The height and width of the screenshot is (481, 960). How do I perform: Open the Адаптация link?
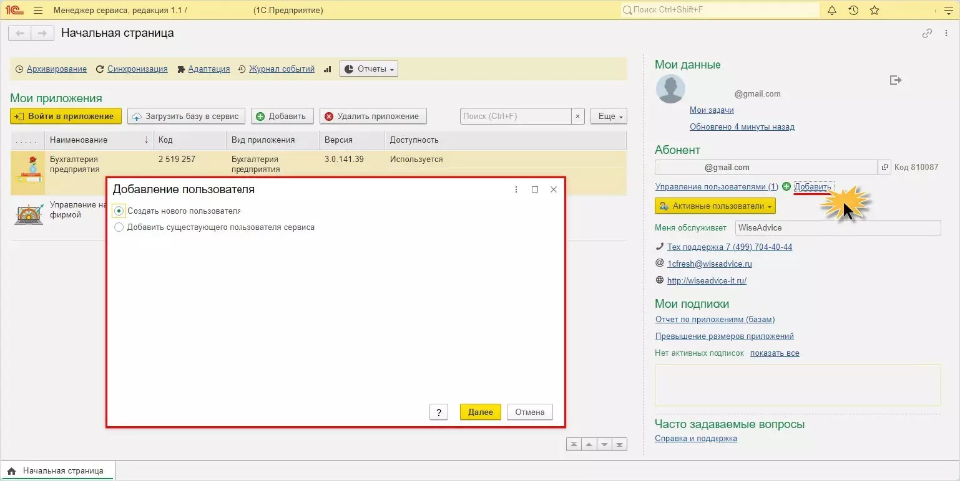coord(209,69)
